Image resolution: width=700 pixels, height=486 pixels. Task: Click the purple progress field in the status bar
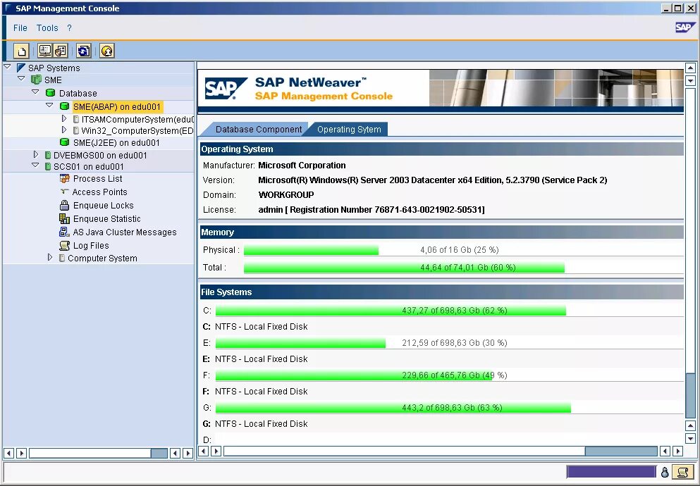tap(611, 472)
